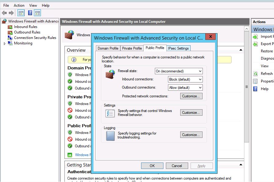Click the green arrow icon beside the Windows Firewall properties link
The image size is (274, 182).
[70, 155]
